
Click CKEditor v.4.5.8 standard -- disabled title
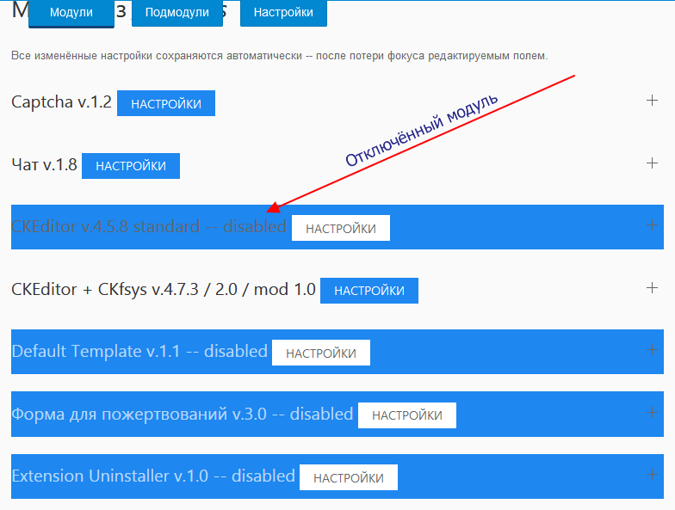click(x=149, y=227)
